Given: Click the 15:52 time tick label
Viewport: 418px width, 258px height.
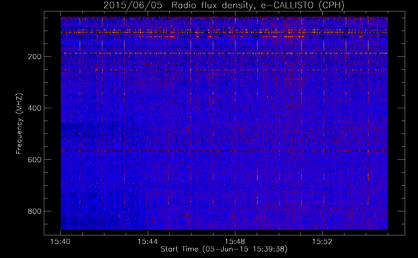Looking at the screenshot, I should 322,242.
